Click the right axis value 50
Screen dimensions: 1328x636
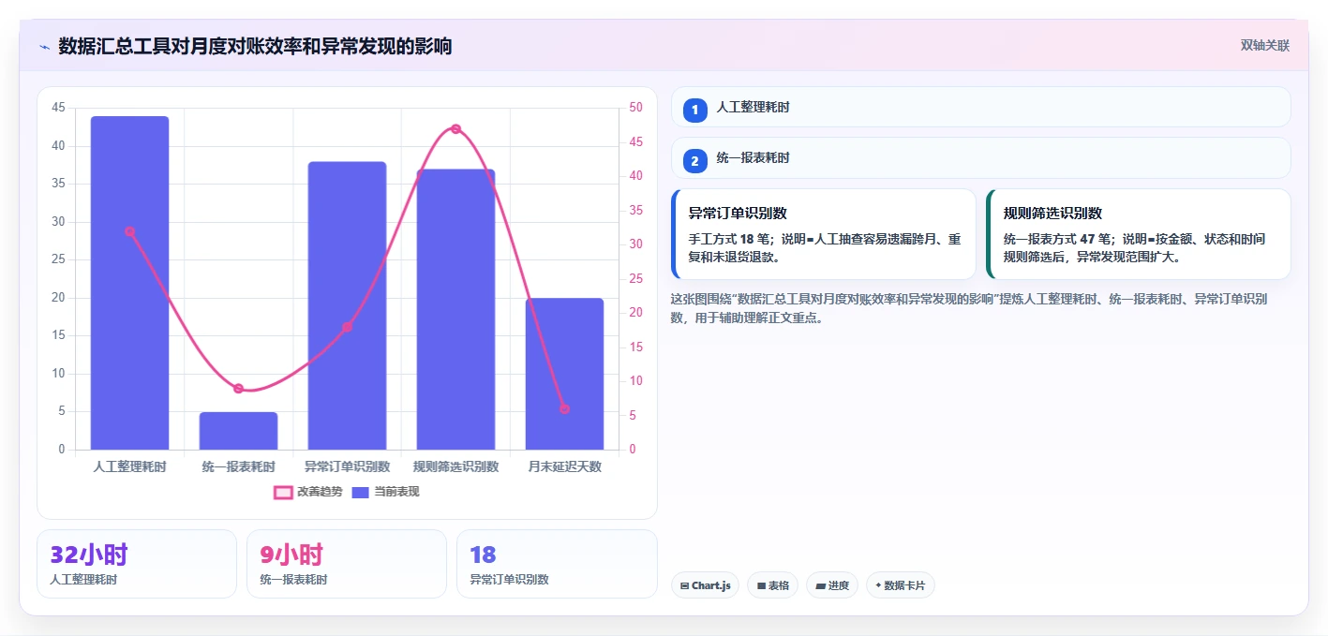[634, 108]
